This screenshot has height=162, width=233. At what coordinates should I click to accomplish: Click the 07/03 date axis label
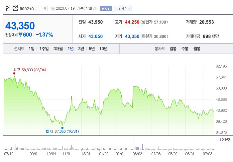click(208, 154)
